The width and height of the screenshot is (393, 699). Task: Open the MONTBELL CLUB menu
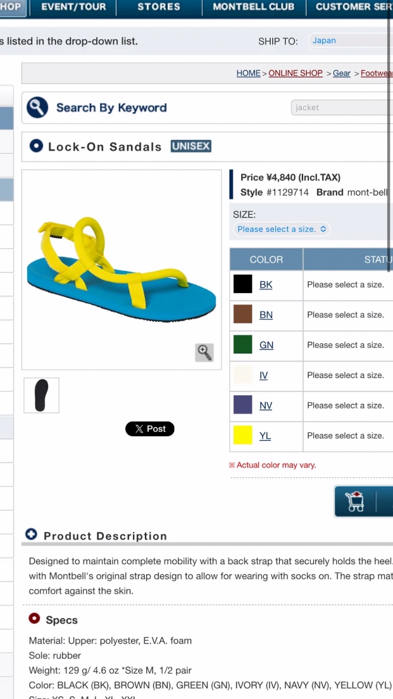tap(253, 7)
